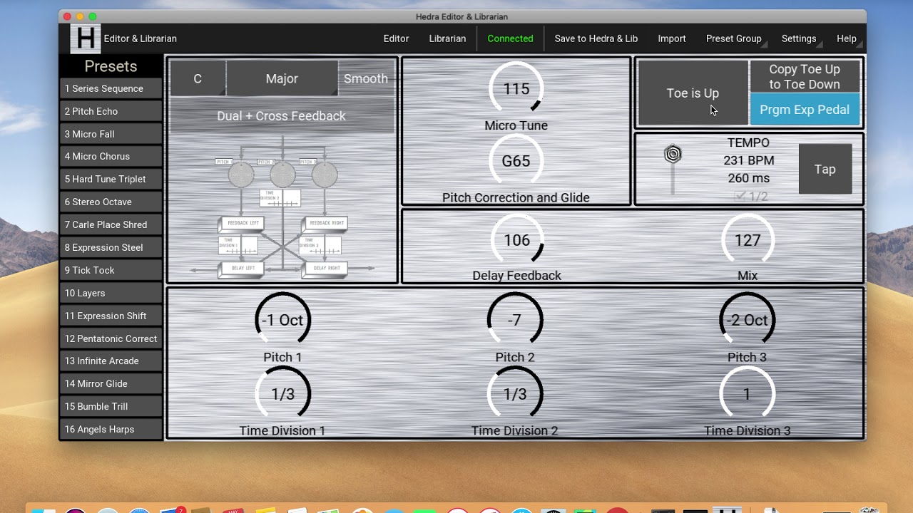This screenshot has height=513, width=913.
Task: Click the Tap tempo button
Action: 825,169
